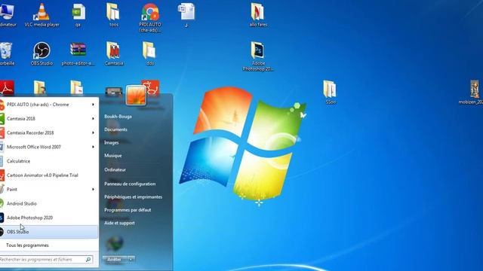Open the 'dds' folder on desktop
483x271 pixels.
click(149, 53)
